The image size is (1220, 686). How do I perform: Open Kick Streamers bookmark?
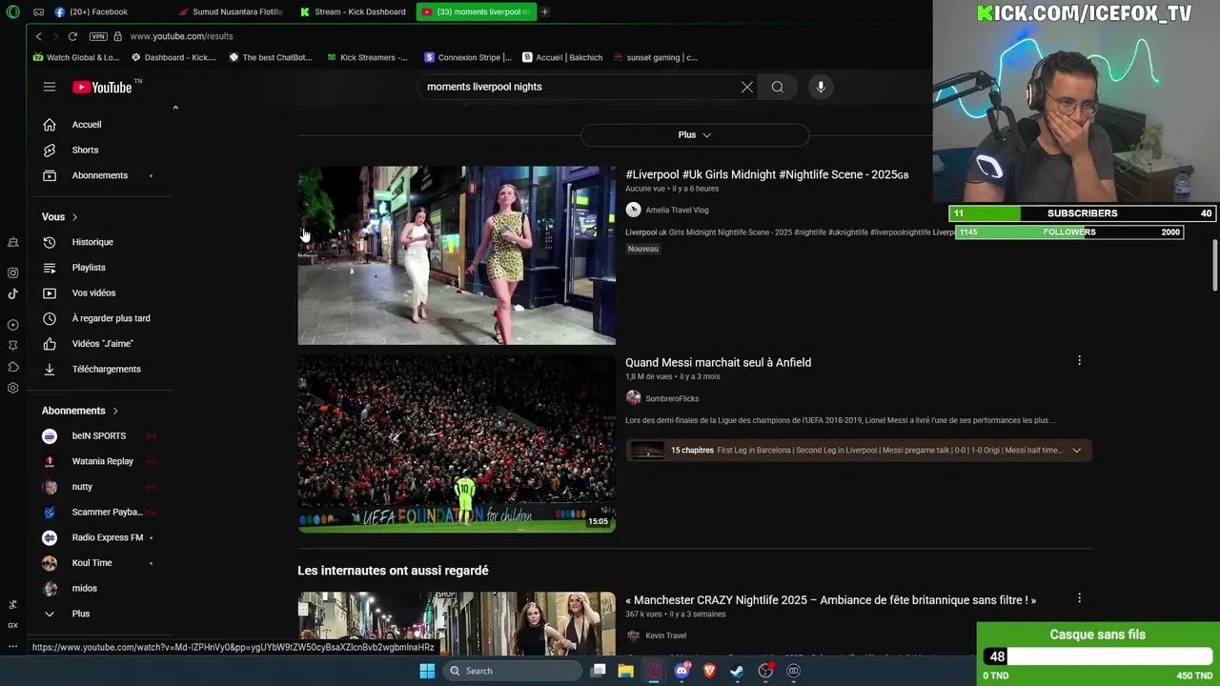pyautogui.click(x=367, y=57)
